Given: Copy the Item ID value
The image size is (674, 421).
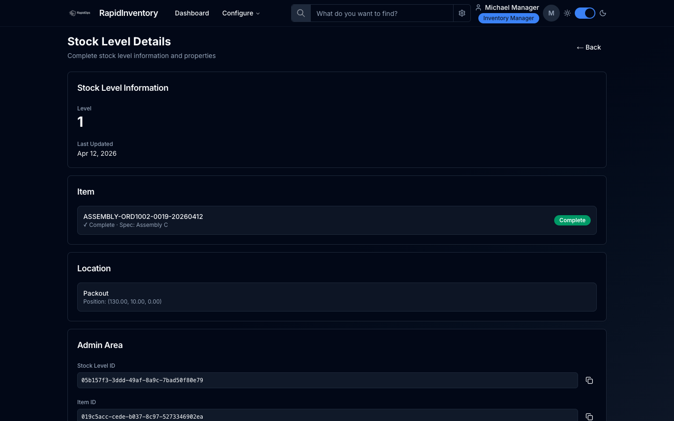Looking at the screenshot, I should [x=589, y=416].
